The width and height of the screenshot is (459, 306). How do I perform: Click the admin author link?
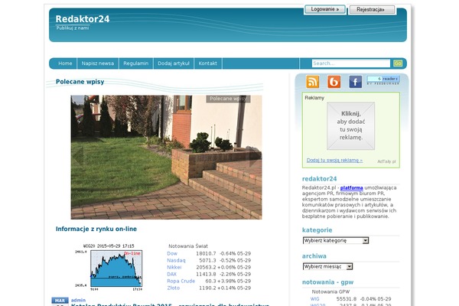[x=79, y=300]
